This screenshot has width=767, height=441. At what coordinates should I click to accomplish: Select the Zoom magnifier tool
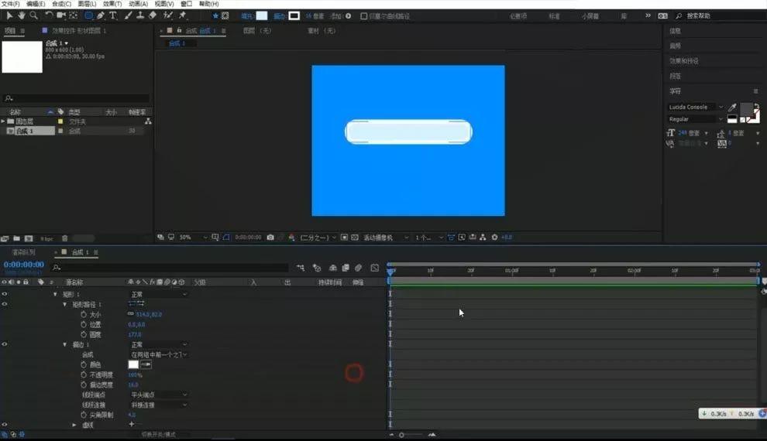tap(34, 15)
